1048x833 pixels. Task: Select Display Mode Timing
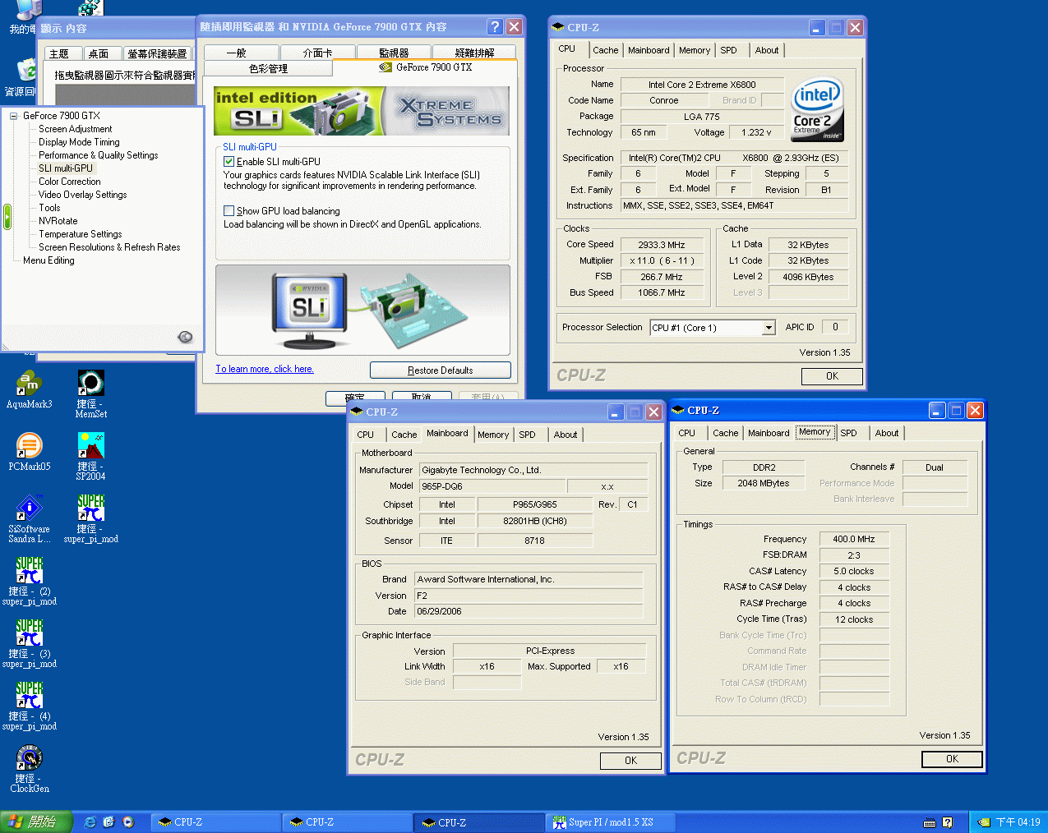(79, 142)
